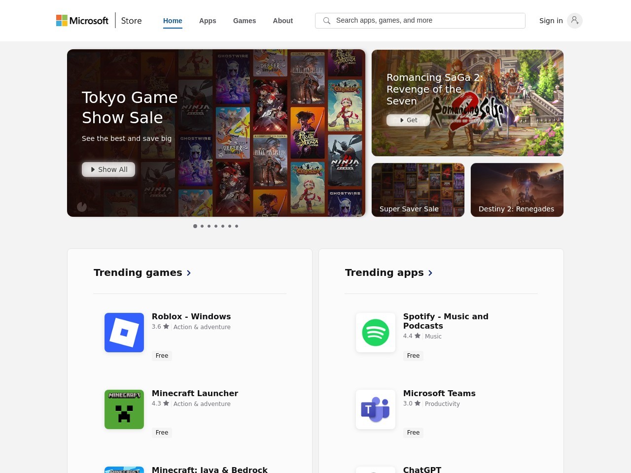Image resolution: width=631 pixels, height=473 pixels.
Task: Expand Trending apps via chevron arrow
Action: click(430, 273)
